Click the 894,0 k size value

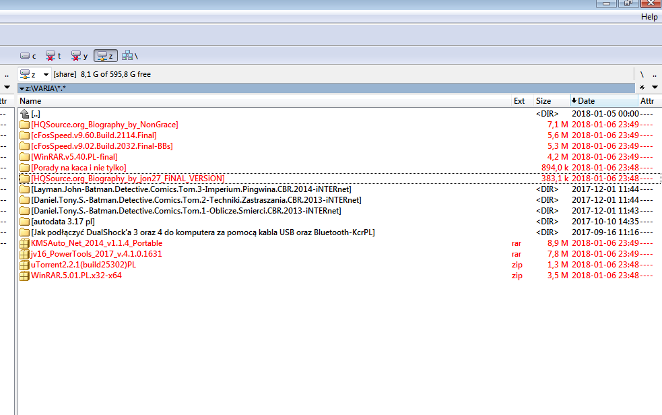555,168
